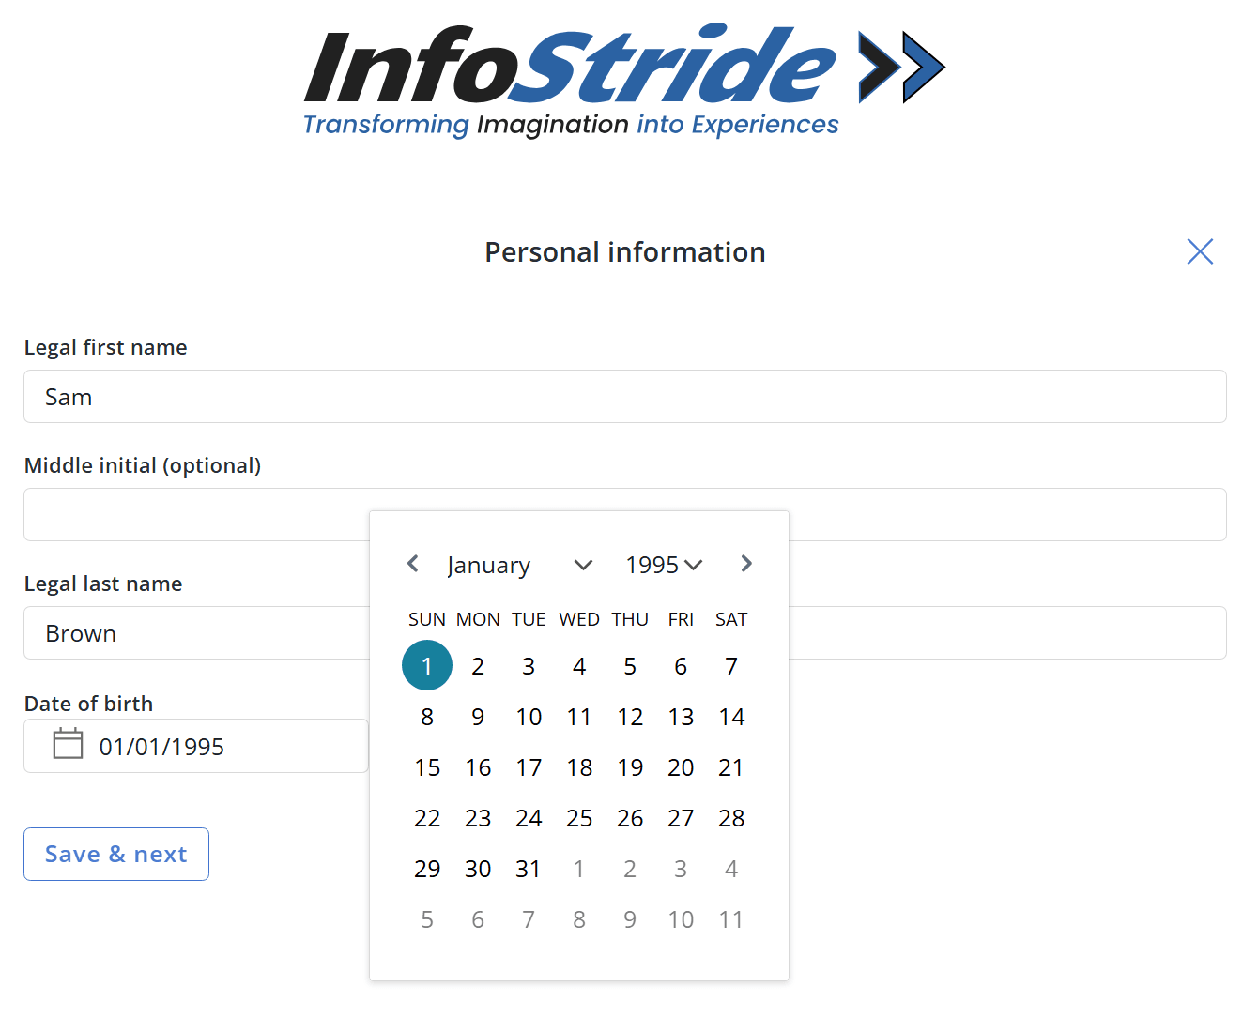Click the calendar icon in date field
The height and width of the screenshot is (1016, 1258).
[x=68, y=744]
